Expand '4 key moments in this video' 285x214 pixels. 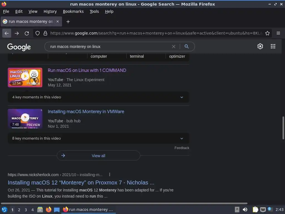click(x=99, y=97)
